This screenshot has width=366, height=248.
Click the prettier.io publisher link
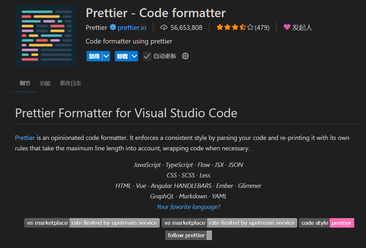[x=132, y=27]
